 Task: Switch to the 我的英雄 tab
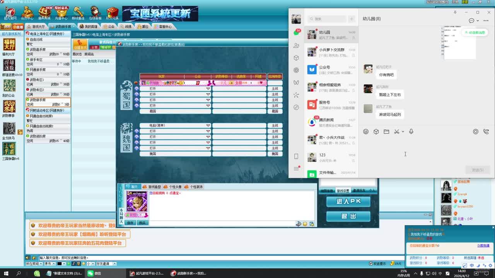click(89, 27)
